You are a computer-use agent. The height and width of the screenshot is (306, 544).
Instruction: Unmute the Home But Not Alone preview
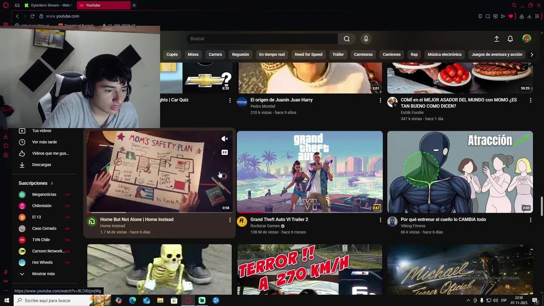[x=225, y=139]
